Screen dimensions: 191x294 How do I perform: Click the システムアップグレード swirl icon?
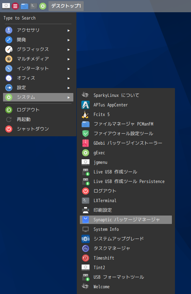[86, 239]
